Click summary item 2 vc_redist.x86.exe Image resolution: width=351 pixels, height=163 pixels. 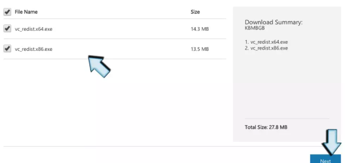[x=266, y=48]
